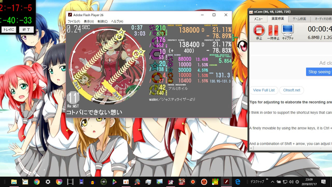Open the Action Center notification icon

[x=323, y=182]
